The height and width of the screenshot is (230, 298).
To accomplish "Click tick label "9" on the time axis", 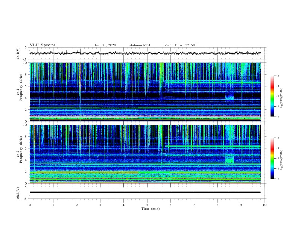I will click(241, 205).
